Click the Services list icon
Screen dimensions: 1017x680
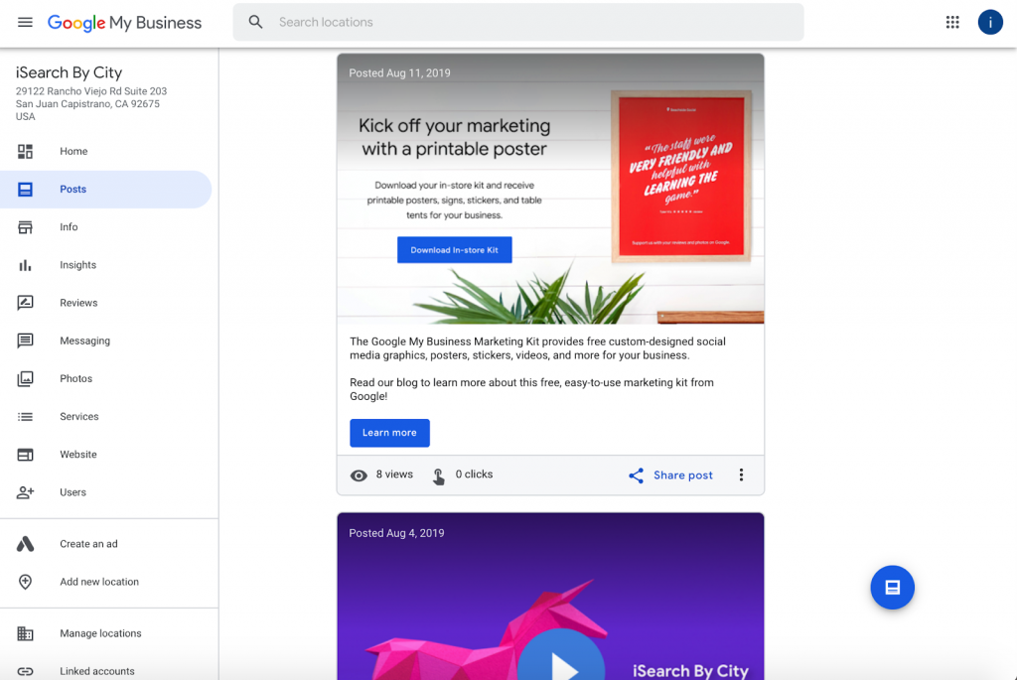25,416
